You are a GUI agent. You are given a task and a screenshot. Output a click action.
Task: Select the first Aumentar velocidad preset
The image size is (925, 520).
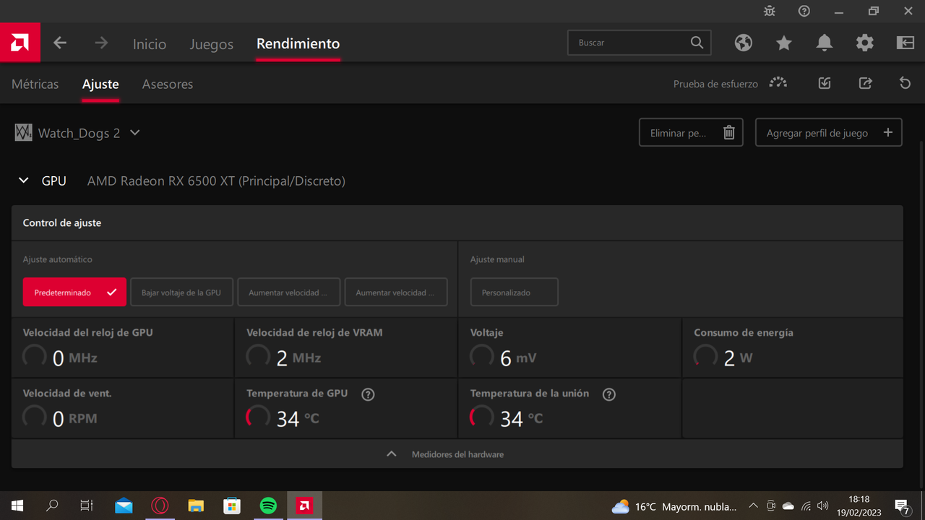(288, 292)
